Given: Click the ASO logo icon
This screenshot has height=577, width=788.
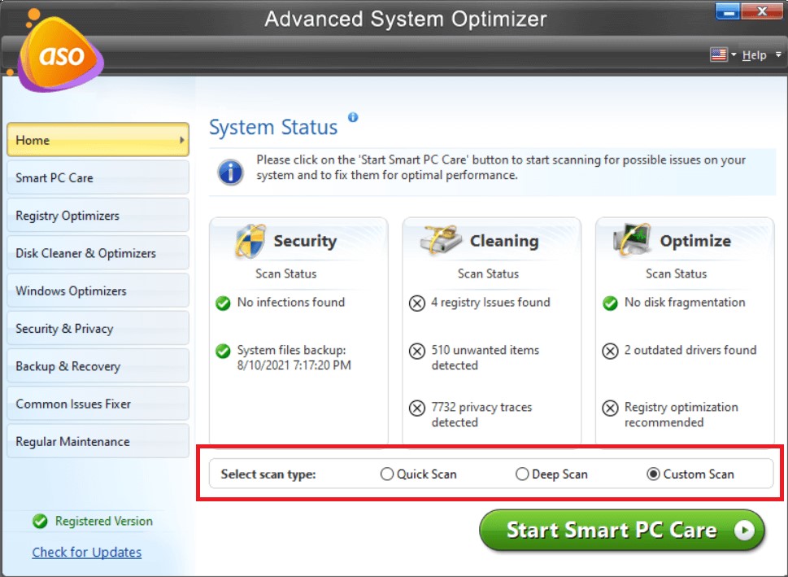Looking at the screenshot, I should (x=59, y=55).
